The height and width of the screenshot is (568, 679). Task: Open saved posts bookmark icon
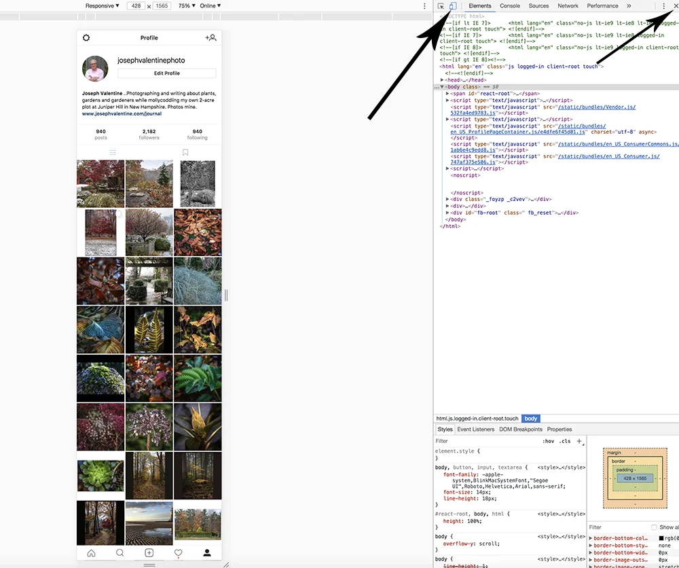185,152
